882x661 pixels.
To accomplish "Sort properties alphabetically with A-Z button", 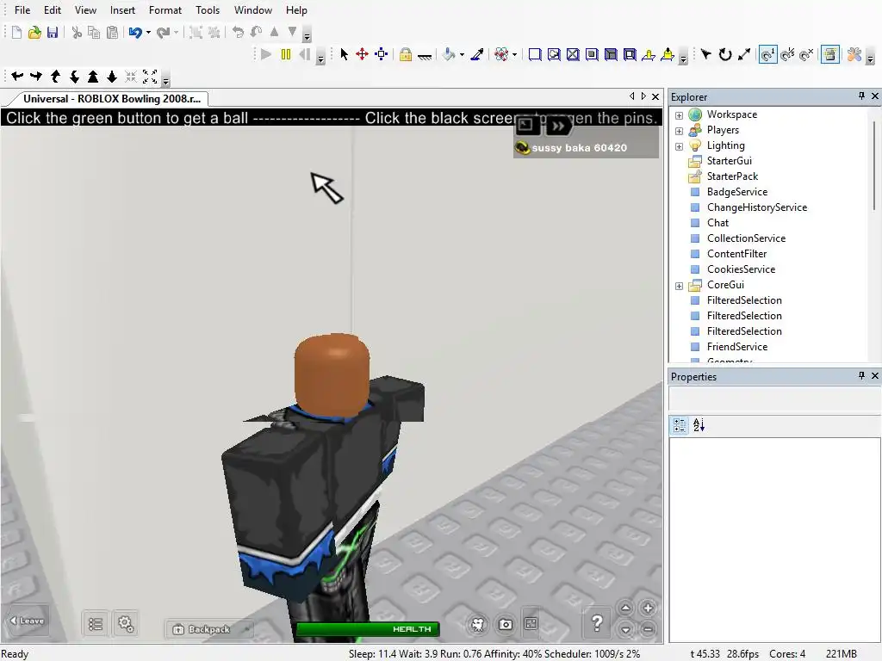I will click(699, 425).
